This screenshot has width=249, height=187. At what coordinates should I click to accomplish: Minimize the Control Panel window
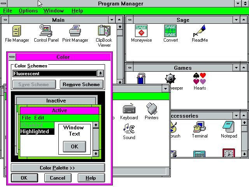pos(165,89)
